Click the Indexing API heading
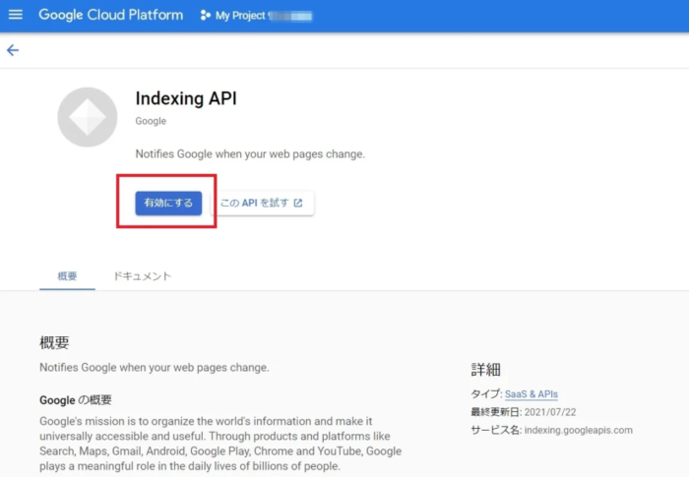The image size is (689, 477). coord(186,98)
